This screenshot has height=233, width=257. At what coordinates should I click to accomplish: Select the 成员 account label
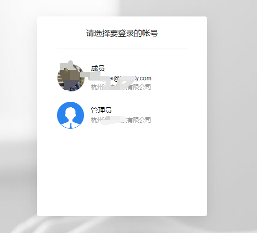pos(97,68)
